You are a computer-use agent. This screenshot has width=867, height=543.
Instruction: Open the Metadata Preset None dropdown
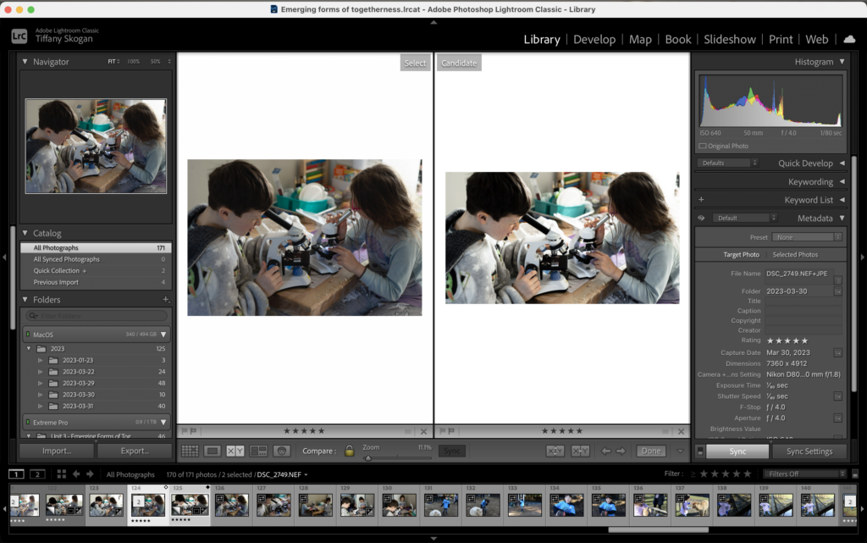click(807, 237)
